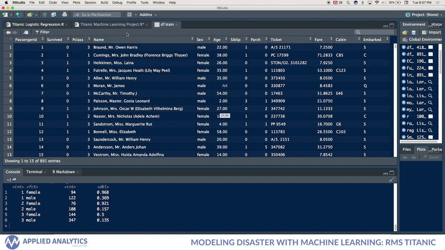Save workspace disk icon in Environment pane
The height and width of the screenshot is (250, 445).
coord(413,32)
